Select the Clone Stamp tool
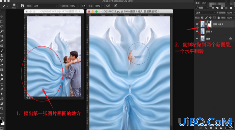Screen dimensions: 235x130 coord(2,55)
